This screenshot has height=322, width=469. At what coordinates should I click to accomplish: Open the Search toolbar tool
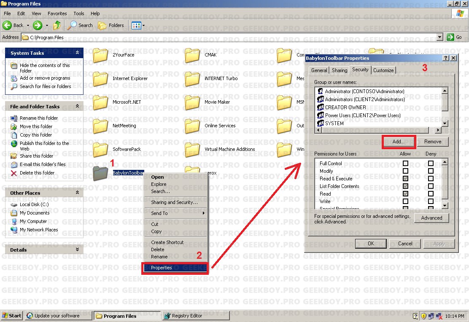[x=80, y=25]
